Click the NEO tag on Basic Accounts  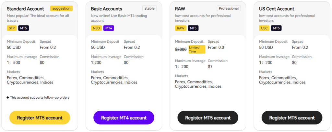tap(96, 28)
